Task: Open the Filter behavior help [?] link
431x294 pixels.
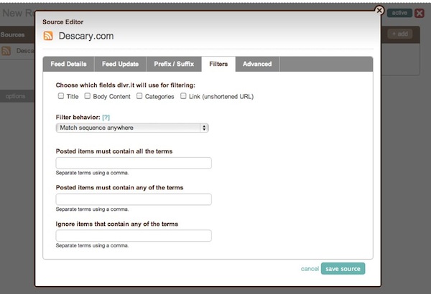Action: pos(106,117)
